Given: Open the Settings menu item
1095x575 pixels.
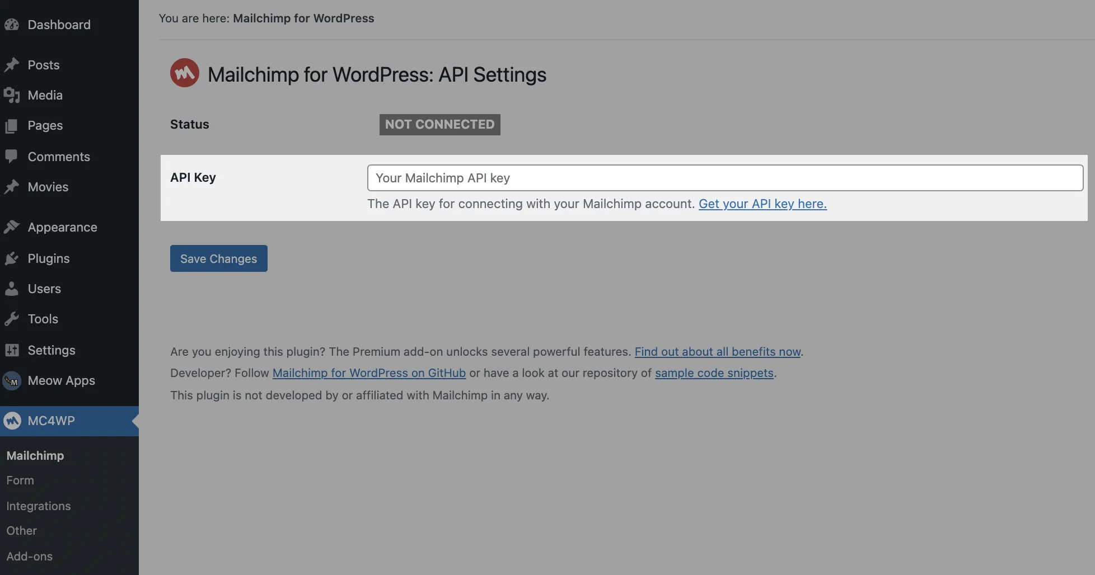Looking at the screenshot, I should coord(52,350).
